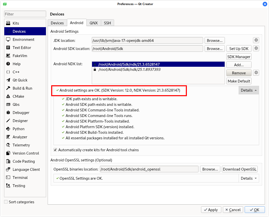Expand the OpenSSL settings Details section
269x217 pixels.
249,178
